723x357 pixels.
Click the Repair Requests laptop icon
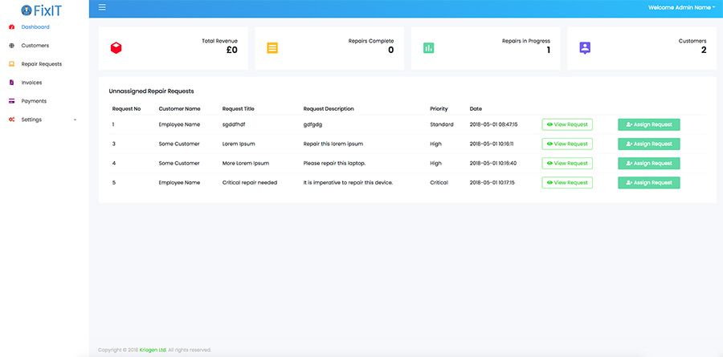click(12, 64)
